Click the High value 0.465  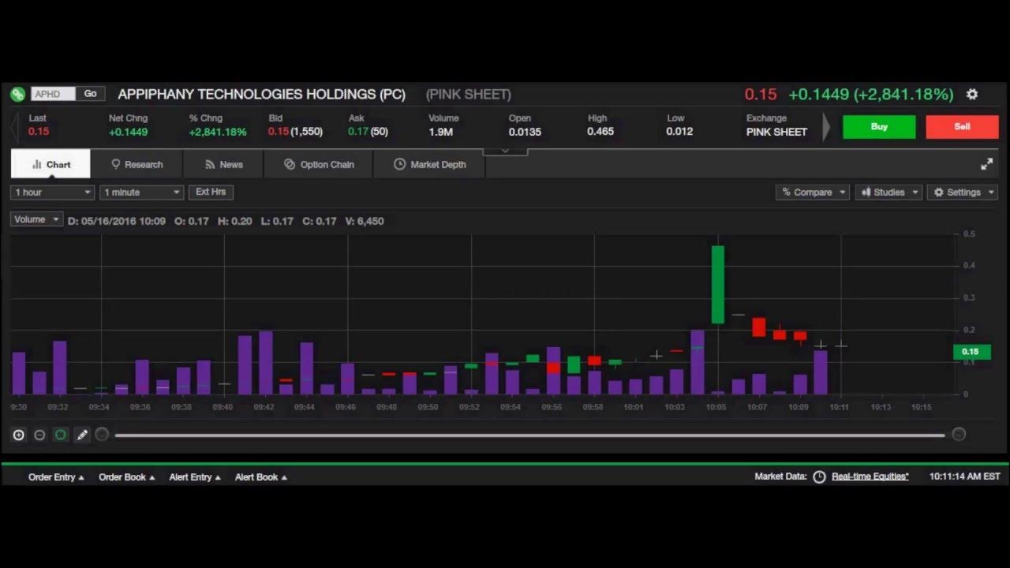pos(600,132)
